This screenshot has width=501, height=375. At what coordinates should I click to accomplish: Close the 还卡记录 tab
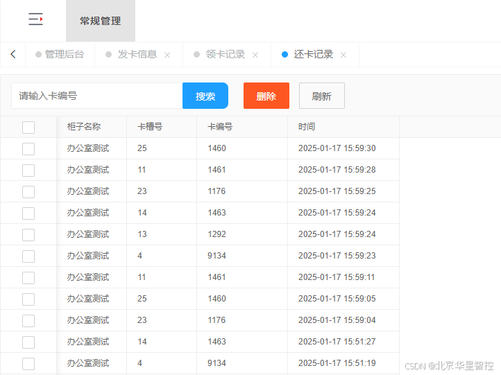pos(343,55)
